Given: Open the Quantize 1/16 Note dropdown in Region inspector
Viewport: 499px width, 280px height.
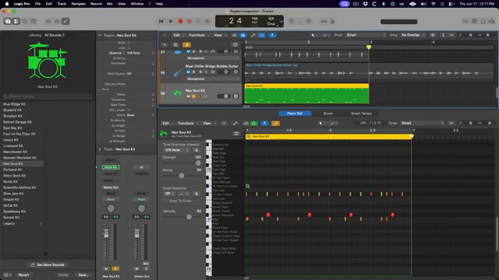Looking at the screenshot, I should [x=140, y=53].
